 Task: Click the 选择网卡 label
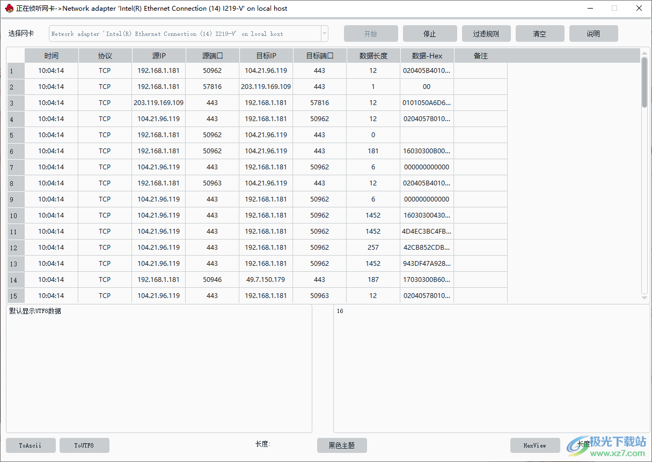coord(21,33)
